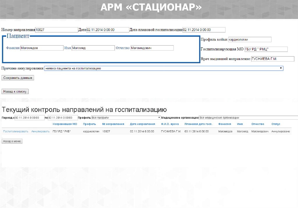Screen dimensions: 298x208
Task: Open the Медицинские организации filter dropdown
Action: click(248, 118)
